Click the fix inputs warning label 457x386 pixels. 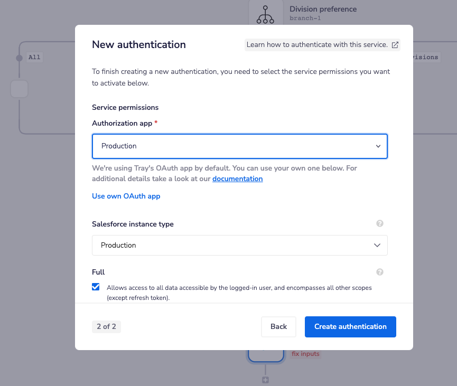coord(305,354)
